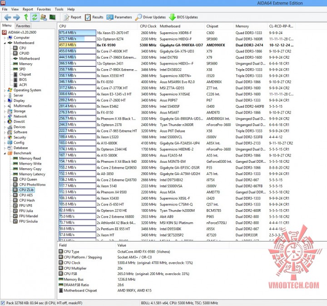327x306 pixels.
Task: Select the 8x FX-9590 result row
Action: tap(176, 45)
